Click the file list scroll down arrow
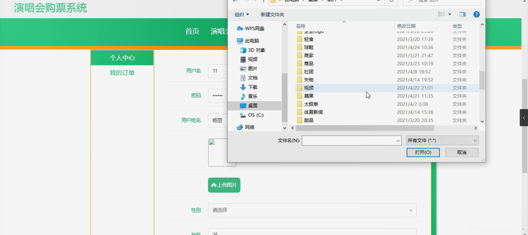 click(482, 121)
